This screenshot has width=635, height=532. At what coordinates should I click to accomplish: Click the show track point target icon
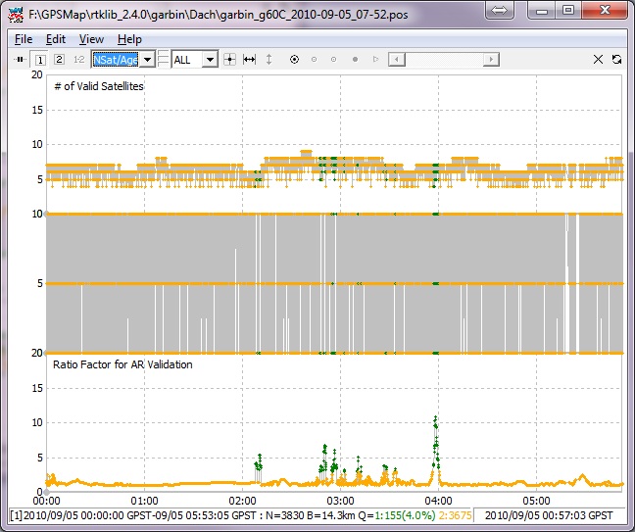[294, 60]
